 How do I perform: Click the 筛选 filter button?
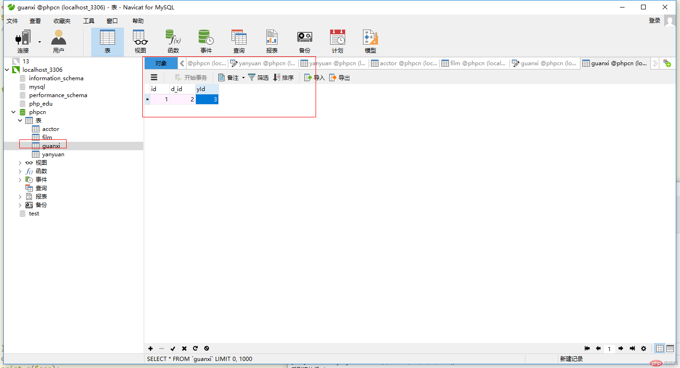[x=258, y=78]
